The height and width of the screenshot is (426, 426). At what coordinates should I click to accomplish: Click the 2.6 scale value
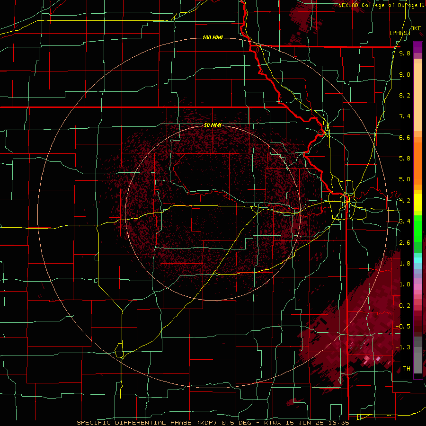click(405, 243)
